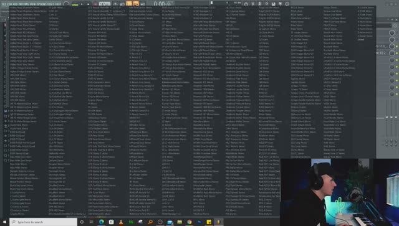Open the Windows Start menu
Image resolution: width=399 pixels, height=226 pixels.
pos(4,222)
